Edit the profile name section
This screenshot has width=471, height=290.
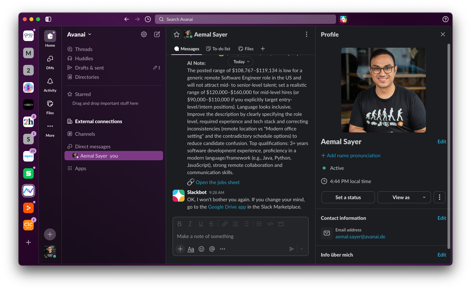442,141
